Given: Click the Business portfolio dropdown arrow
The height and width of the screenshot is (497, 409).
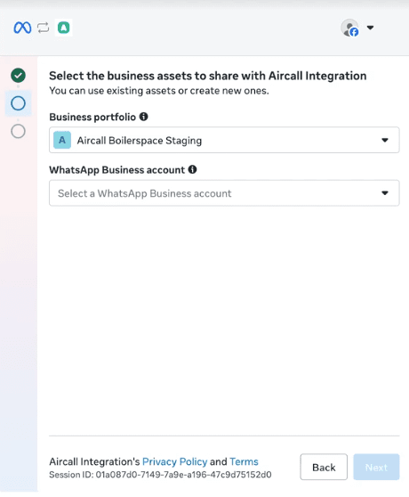Looking at the screenshot, I should pyautogui.click(x=385, y=140).
